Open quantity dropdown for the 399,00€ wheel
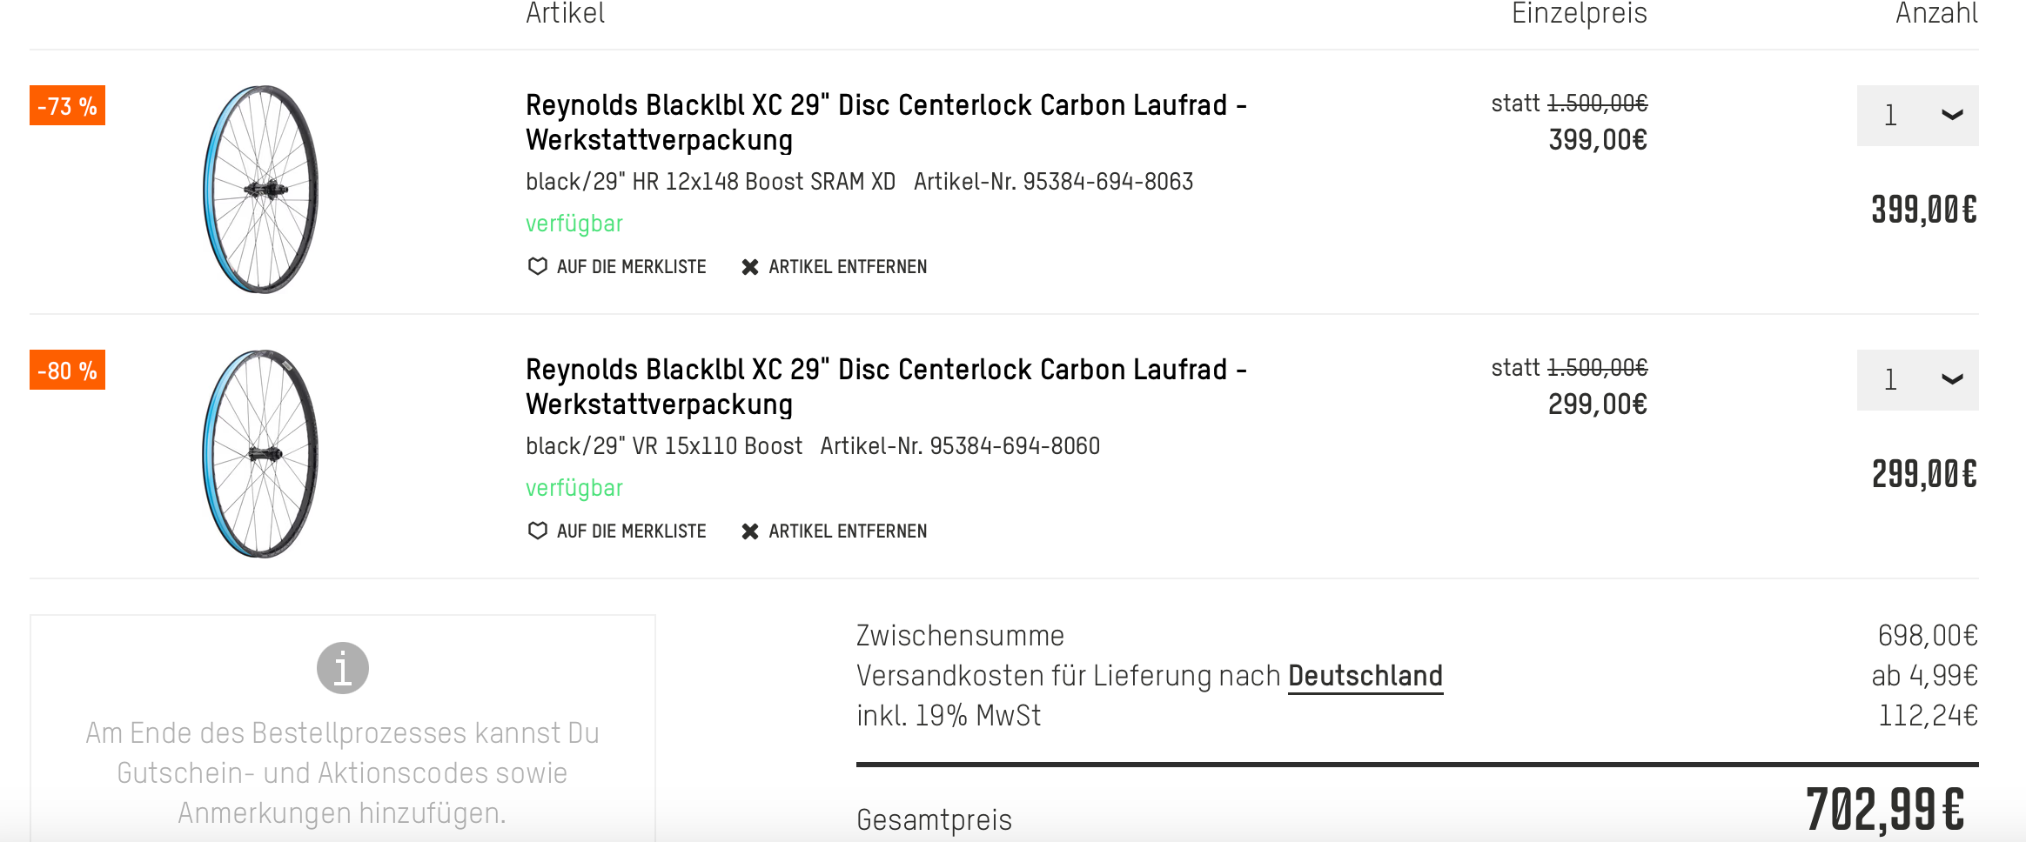Image resolution: width=2026 pixels, height=842 pixels. click(1916, 116)
